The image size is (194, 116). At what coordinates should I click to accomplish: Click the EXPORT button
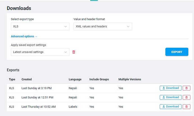tap(177, 52)
